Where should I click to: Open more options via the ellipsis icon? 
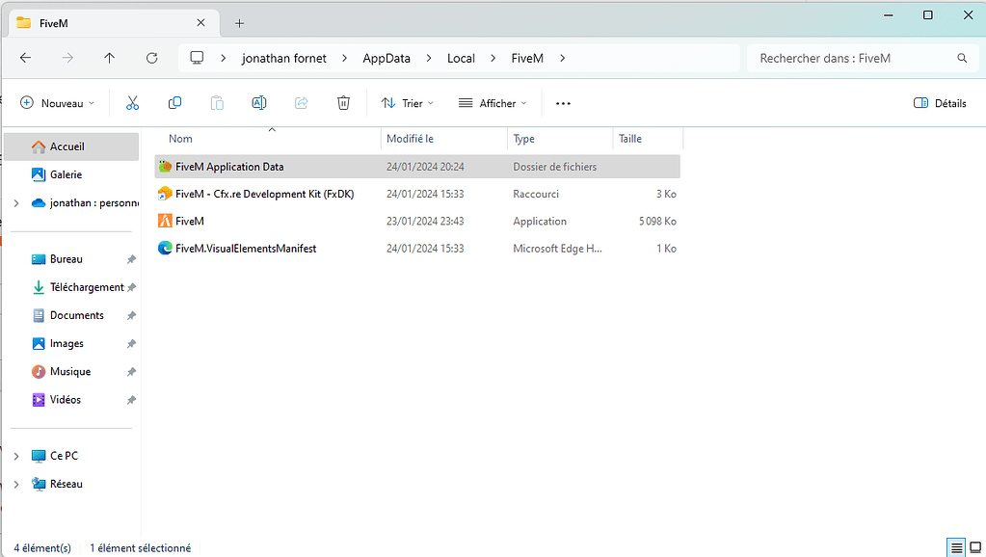tap(563, 103)
